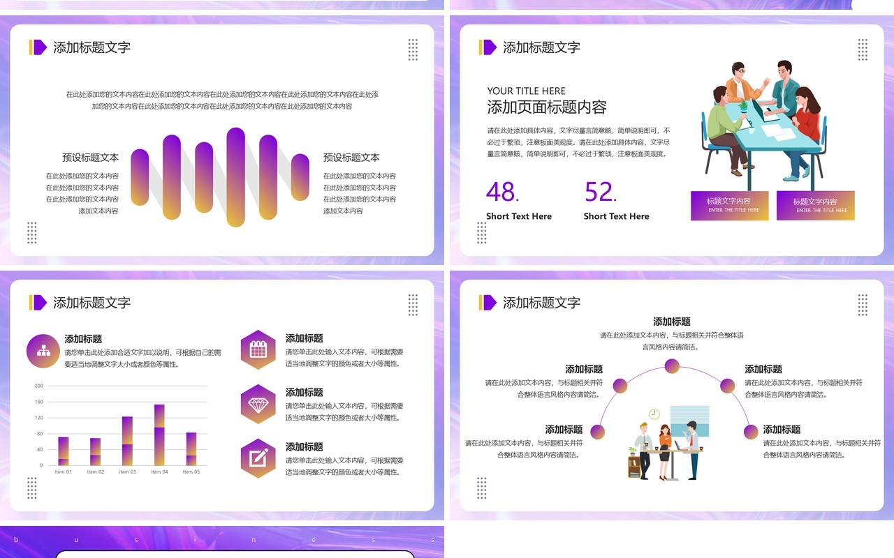Click the purple arrow marker on the 48/52 statistics slide title
This screenshot has width=894, height=558.
coord(490,47)
